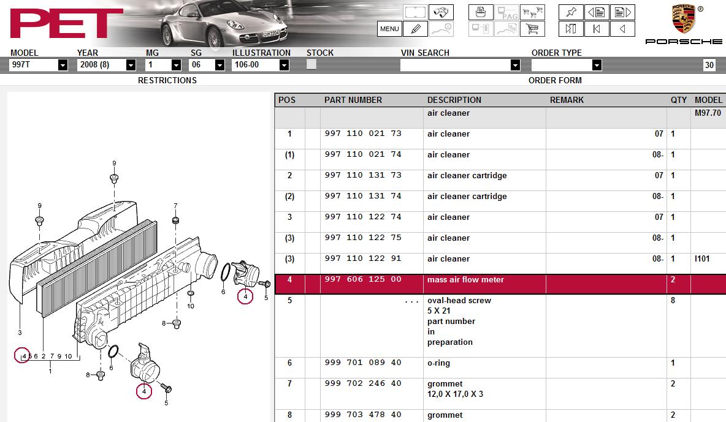Viewport: 726px width, 422px height.
Task: Click the greyed PAG icon
Action: 506,12
